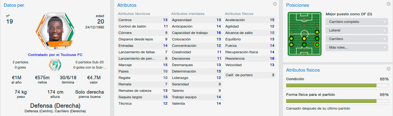The width and height of the screenshot is (393, 116).
Task: Click the football pitch positions diagram
Action: pyautogui.click(x=304, y=34)
